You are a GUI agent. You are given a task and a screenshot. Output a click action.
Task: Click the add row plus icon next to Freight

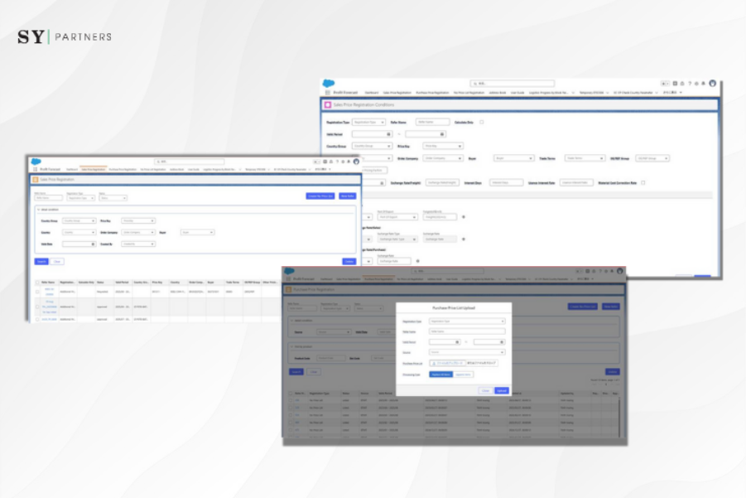point(463,217)
